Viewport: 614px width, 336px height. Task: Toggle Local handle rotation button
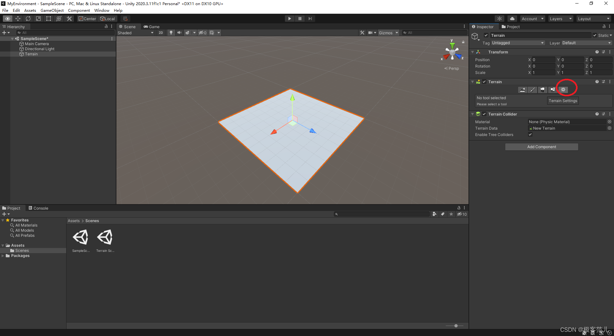click(x=107, y=19)
